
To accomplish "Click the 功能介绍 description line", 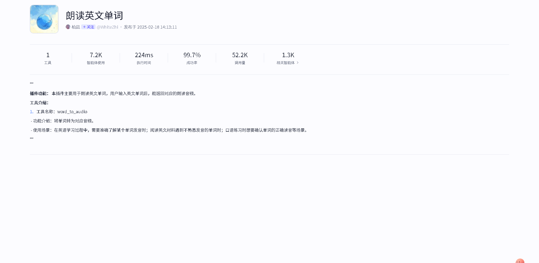I will [x=63, y=121].
